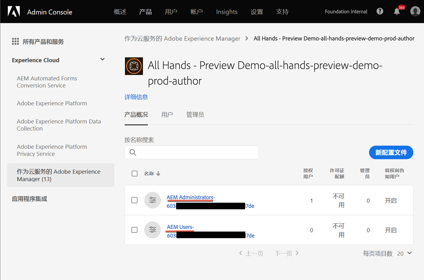This screenshot has width=424, height=280.
Task: Select Adobe Experience Platform in sidebar
Action: [x=52, y=103]
